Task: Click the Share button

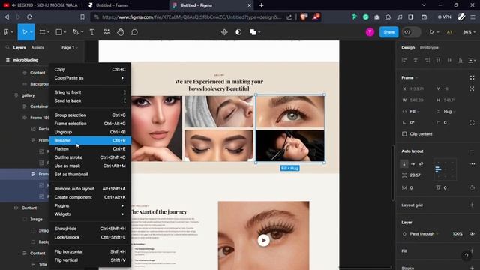Action: click(388, 32)
